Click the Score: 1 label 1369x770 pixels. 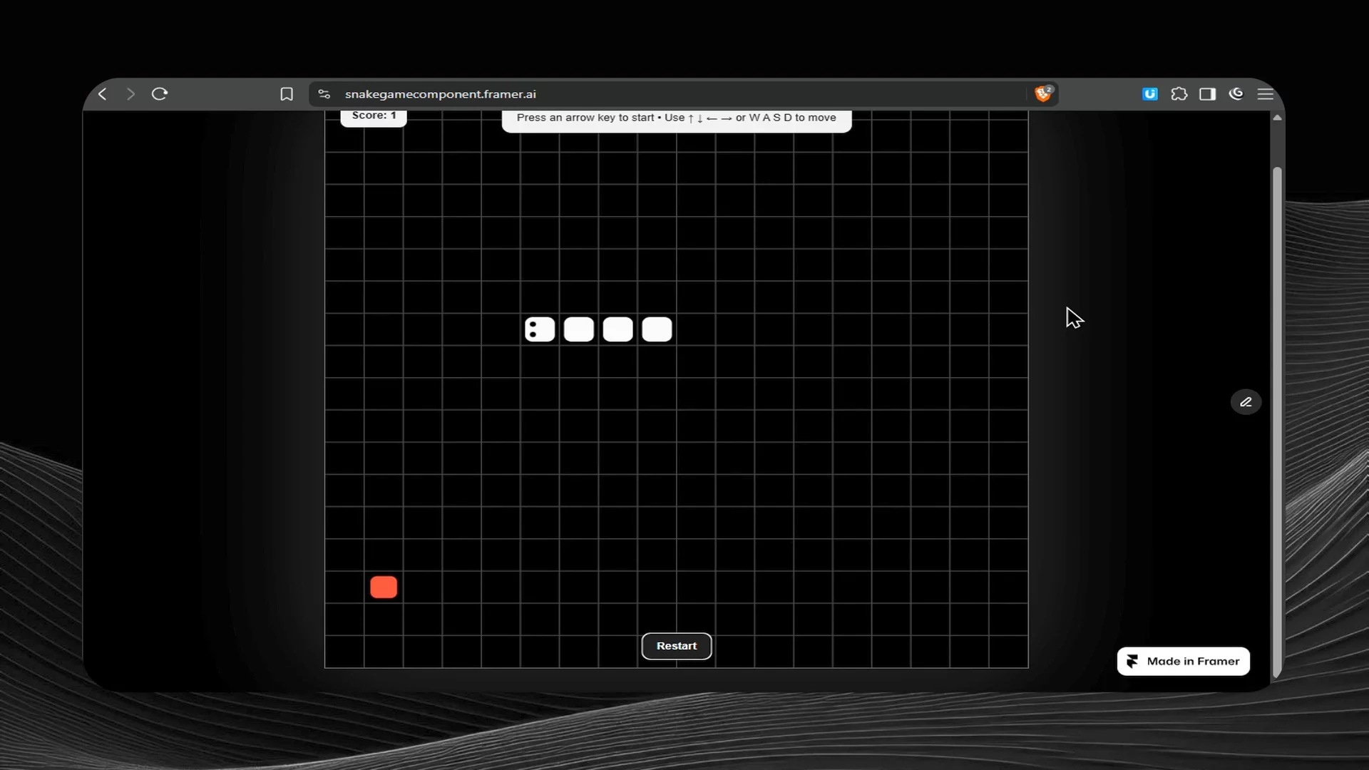point(374,116)
